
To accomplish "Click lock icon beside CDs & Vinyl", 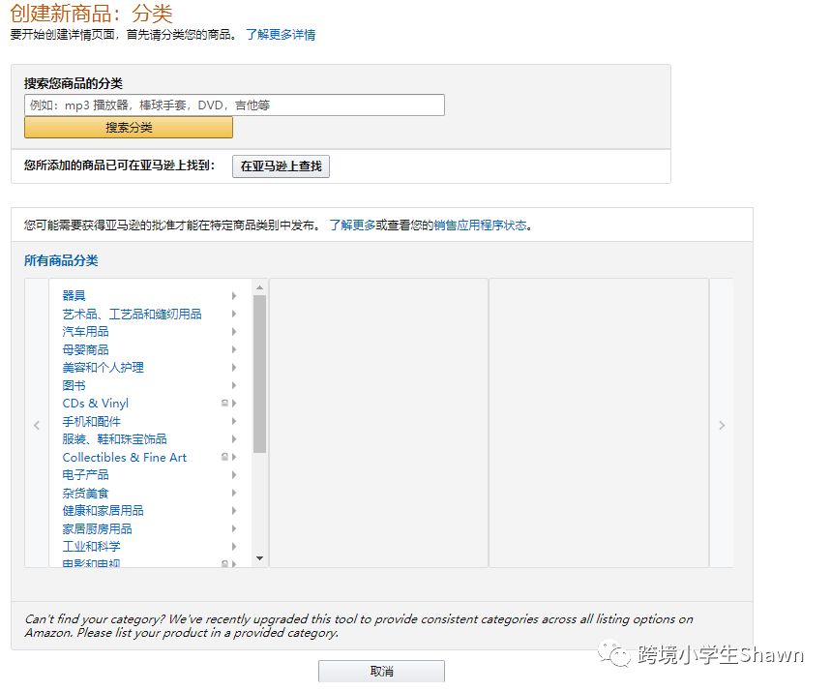I will [x=224, y=403].
